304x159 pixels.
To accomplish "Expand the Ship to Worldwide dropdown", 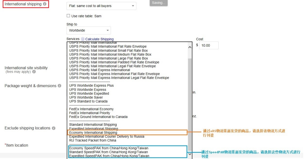I will [89, 30].
